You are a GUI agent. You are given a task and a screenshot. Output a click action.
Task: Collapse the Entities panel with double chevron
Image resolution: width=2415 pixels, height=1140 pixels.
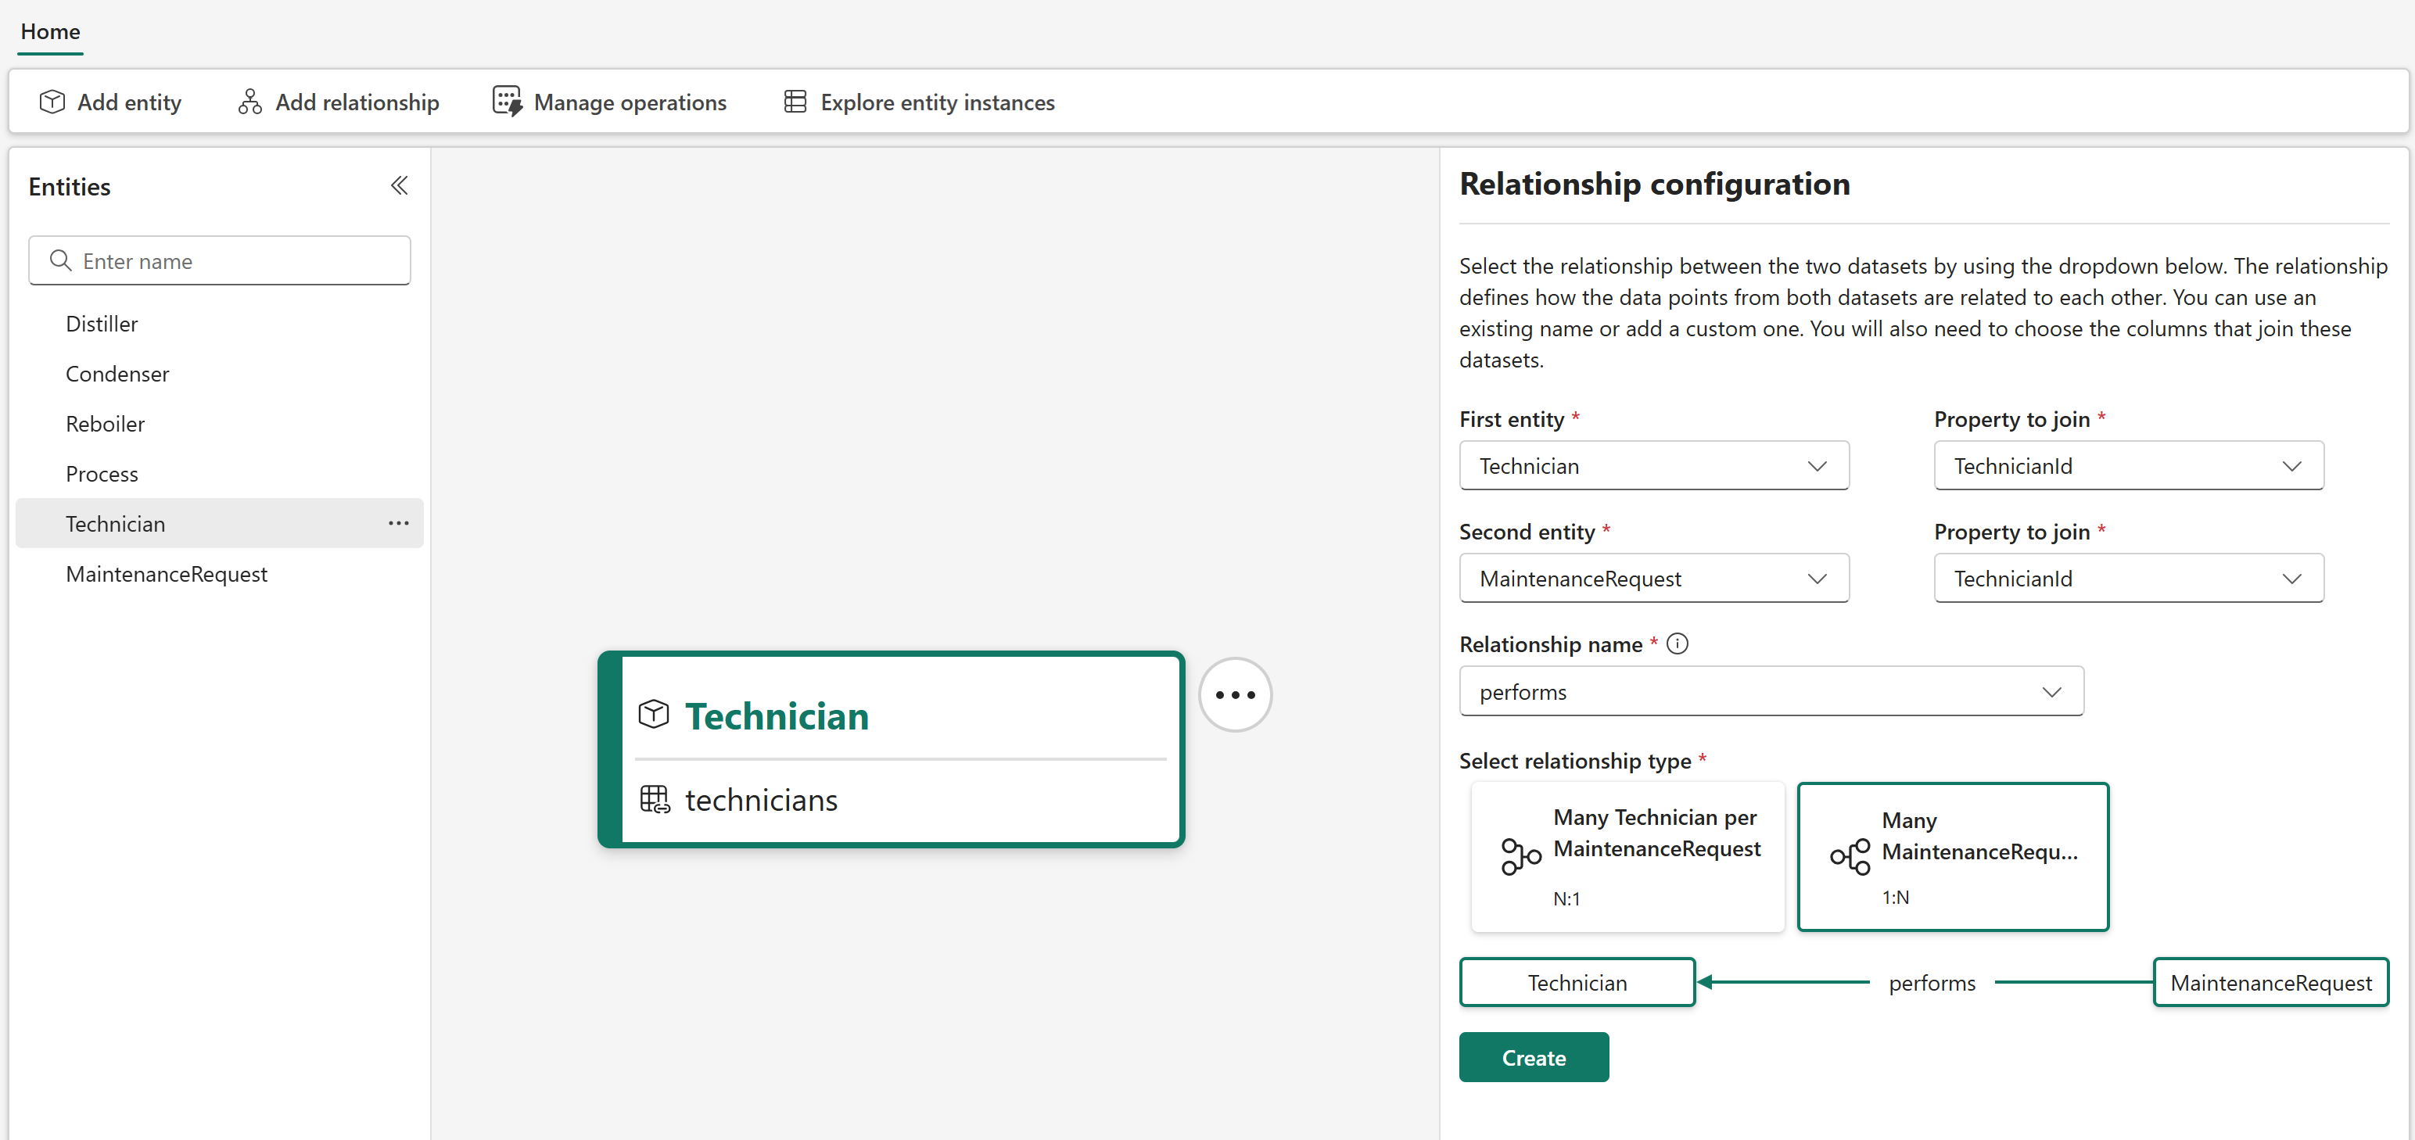point(400,185)
